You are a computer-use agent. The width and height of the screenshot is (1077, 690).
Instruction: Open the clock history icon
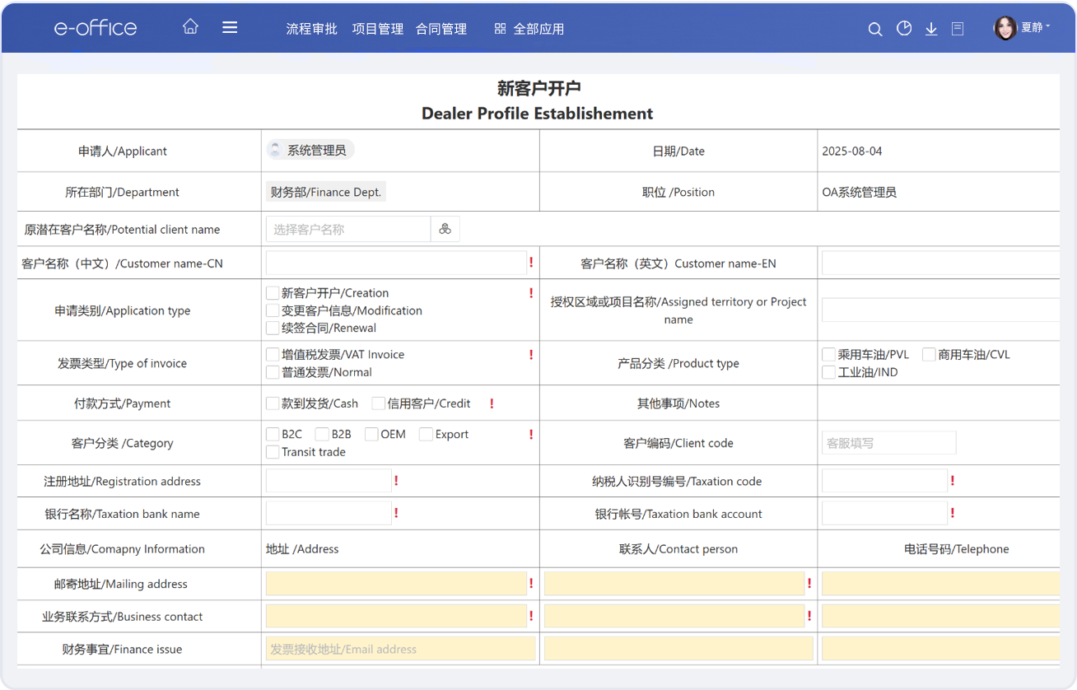[904, 29]
